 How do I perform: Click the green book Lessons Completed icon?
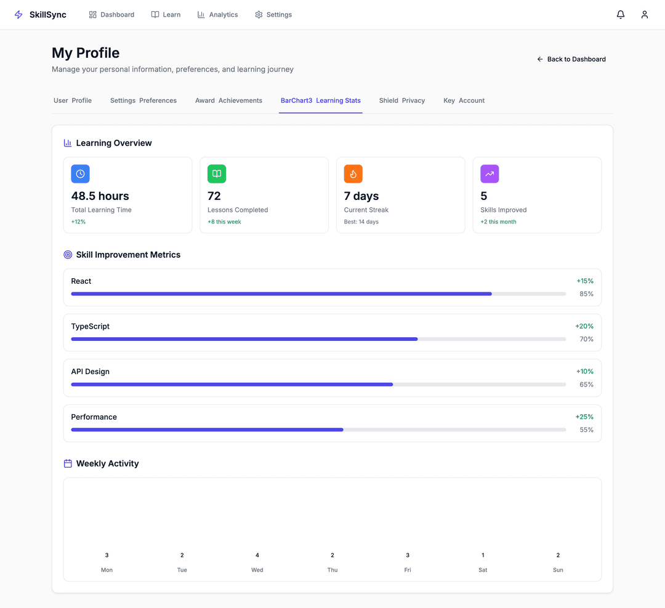(217, 174)
